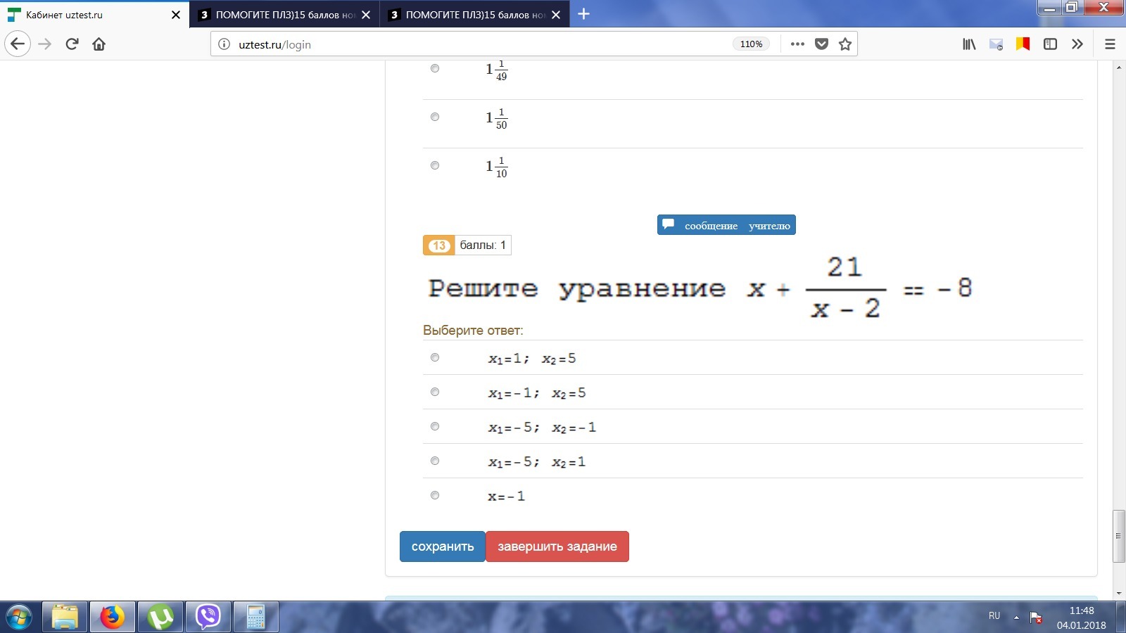1126x633 pixels.
Task: Select the 1 1/50 answer option
Action: click(x=435, y=117)
